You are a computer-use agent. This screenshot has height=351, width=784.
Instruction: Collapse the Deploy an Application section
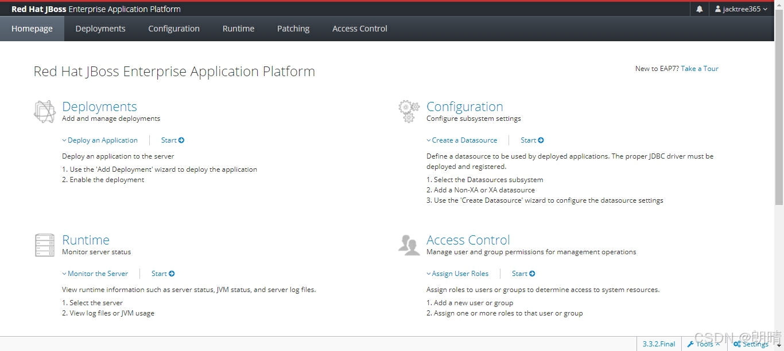(x=100, y=140)
